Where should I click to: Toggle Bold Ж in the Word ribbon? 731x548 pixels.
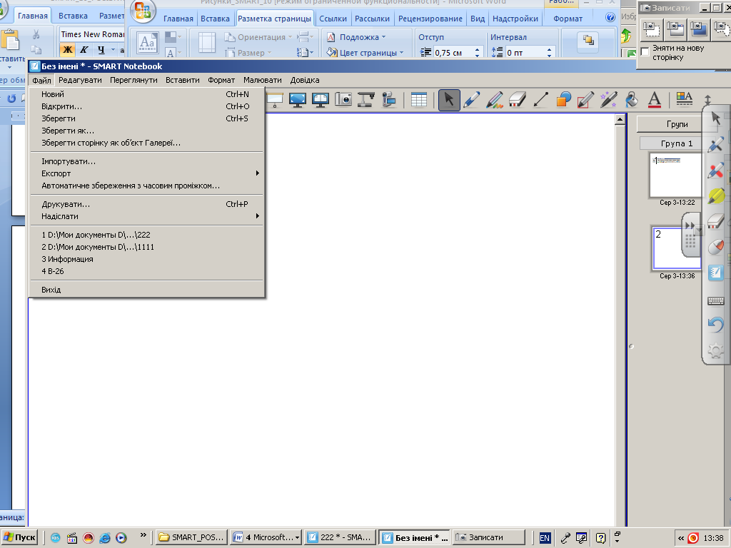click(x=68, y=49)
